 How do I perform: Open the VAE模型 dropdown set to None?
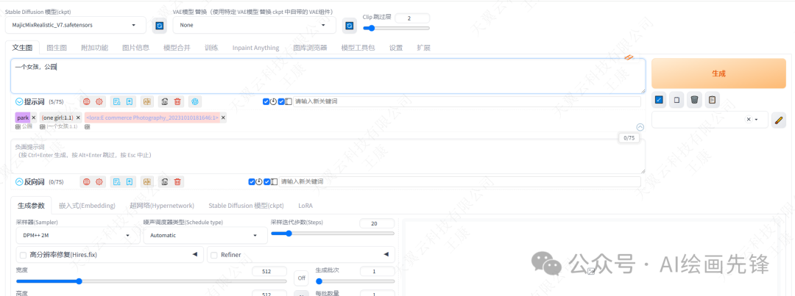[254, 25]
